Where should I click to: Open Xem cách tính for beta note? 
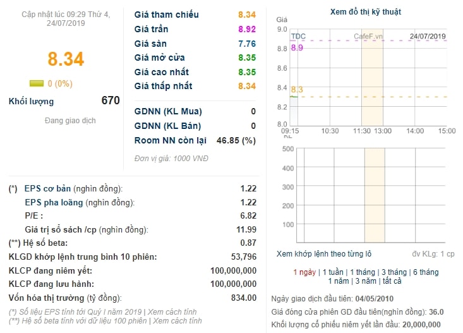coord(177,321)
